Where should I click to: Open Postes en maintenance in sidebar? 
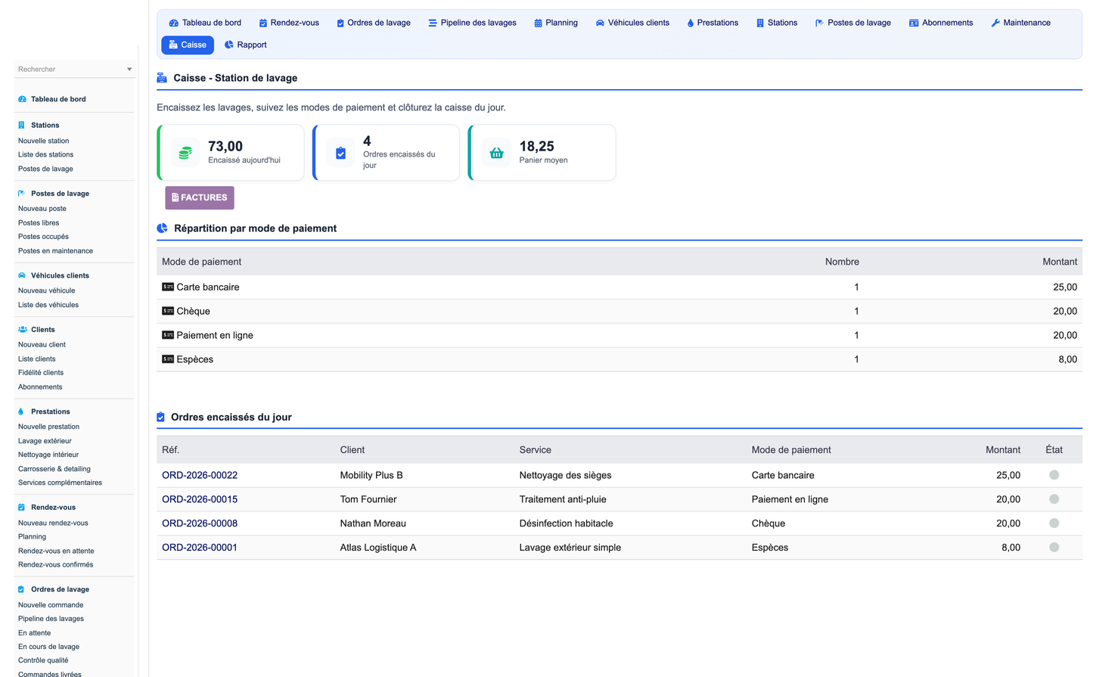(56, 251)
